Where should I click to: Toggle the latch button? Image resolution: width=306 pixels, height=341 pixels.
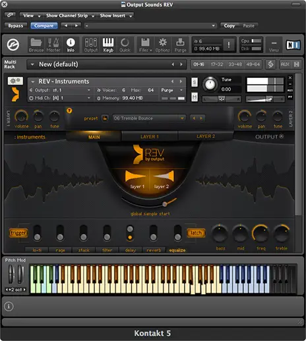pos(196,233)
